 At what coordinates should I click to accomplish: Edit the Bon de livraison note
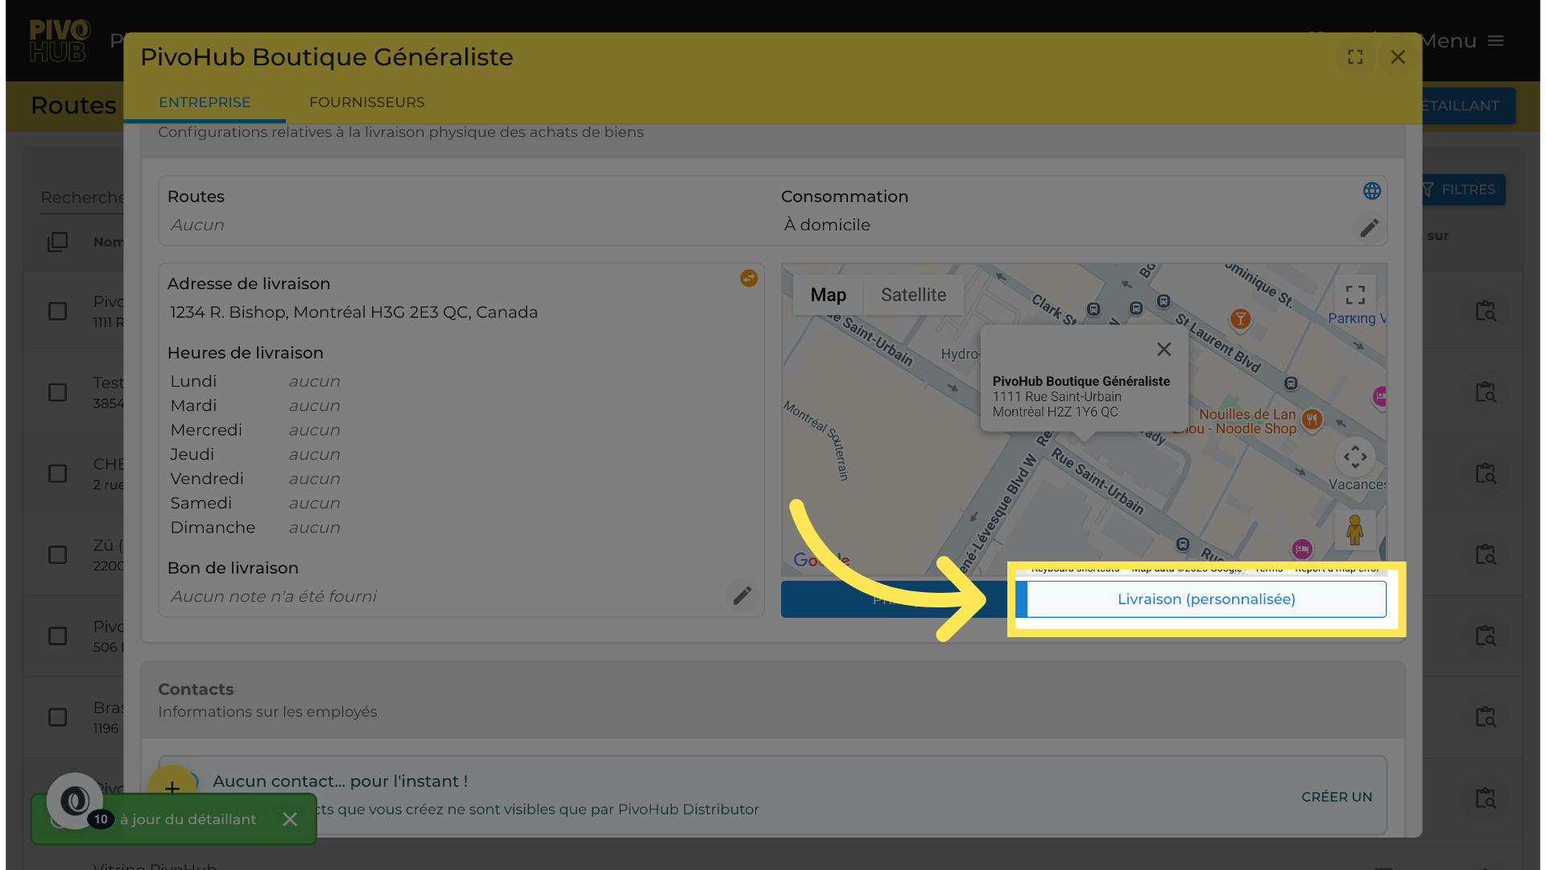point(742,595)
